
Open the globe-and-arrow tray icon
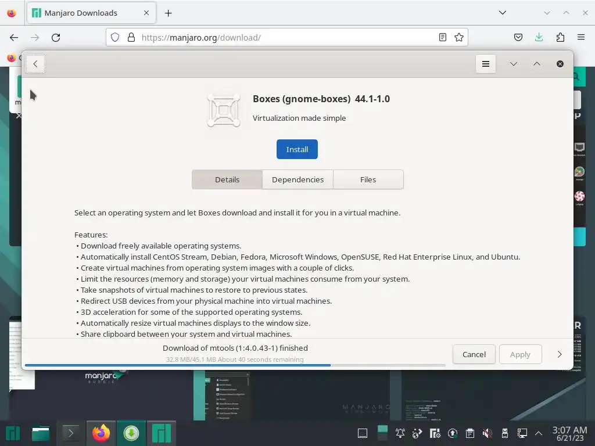click(x=417, y=433)
